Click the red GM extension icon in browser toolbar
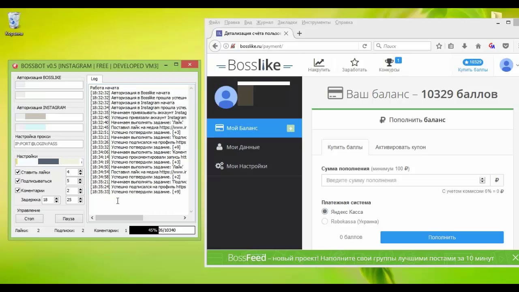Screen dimensions: 519x292 [x=492, y=46]
